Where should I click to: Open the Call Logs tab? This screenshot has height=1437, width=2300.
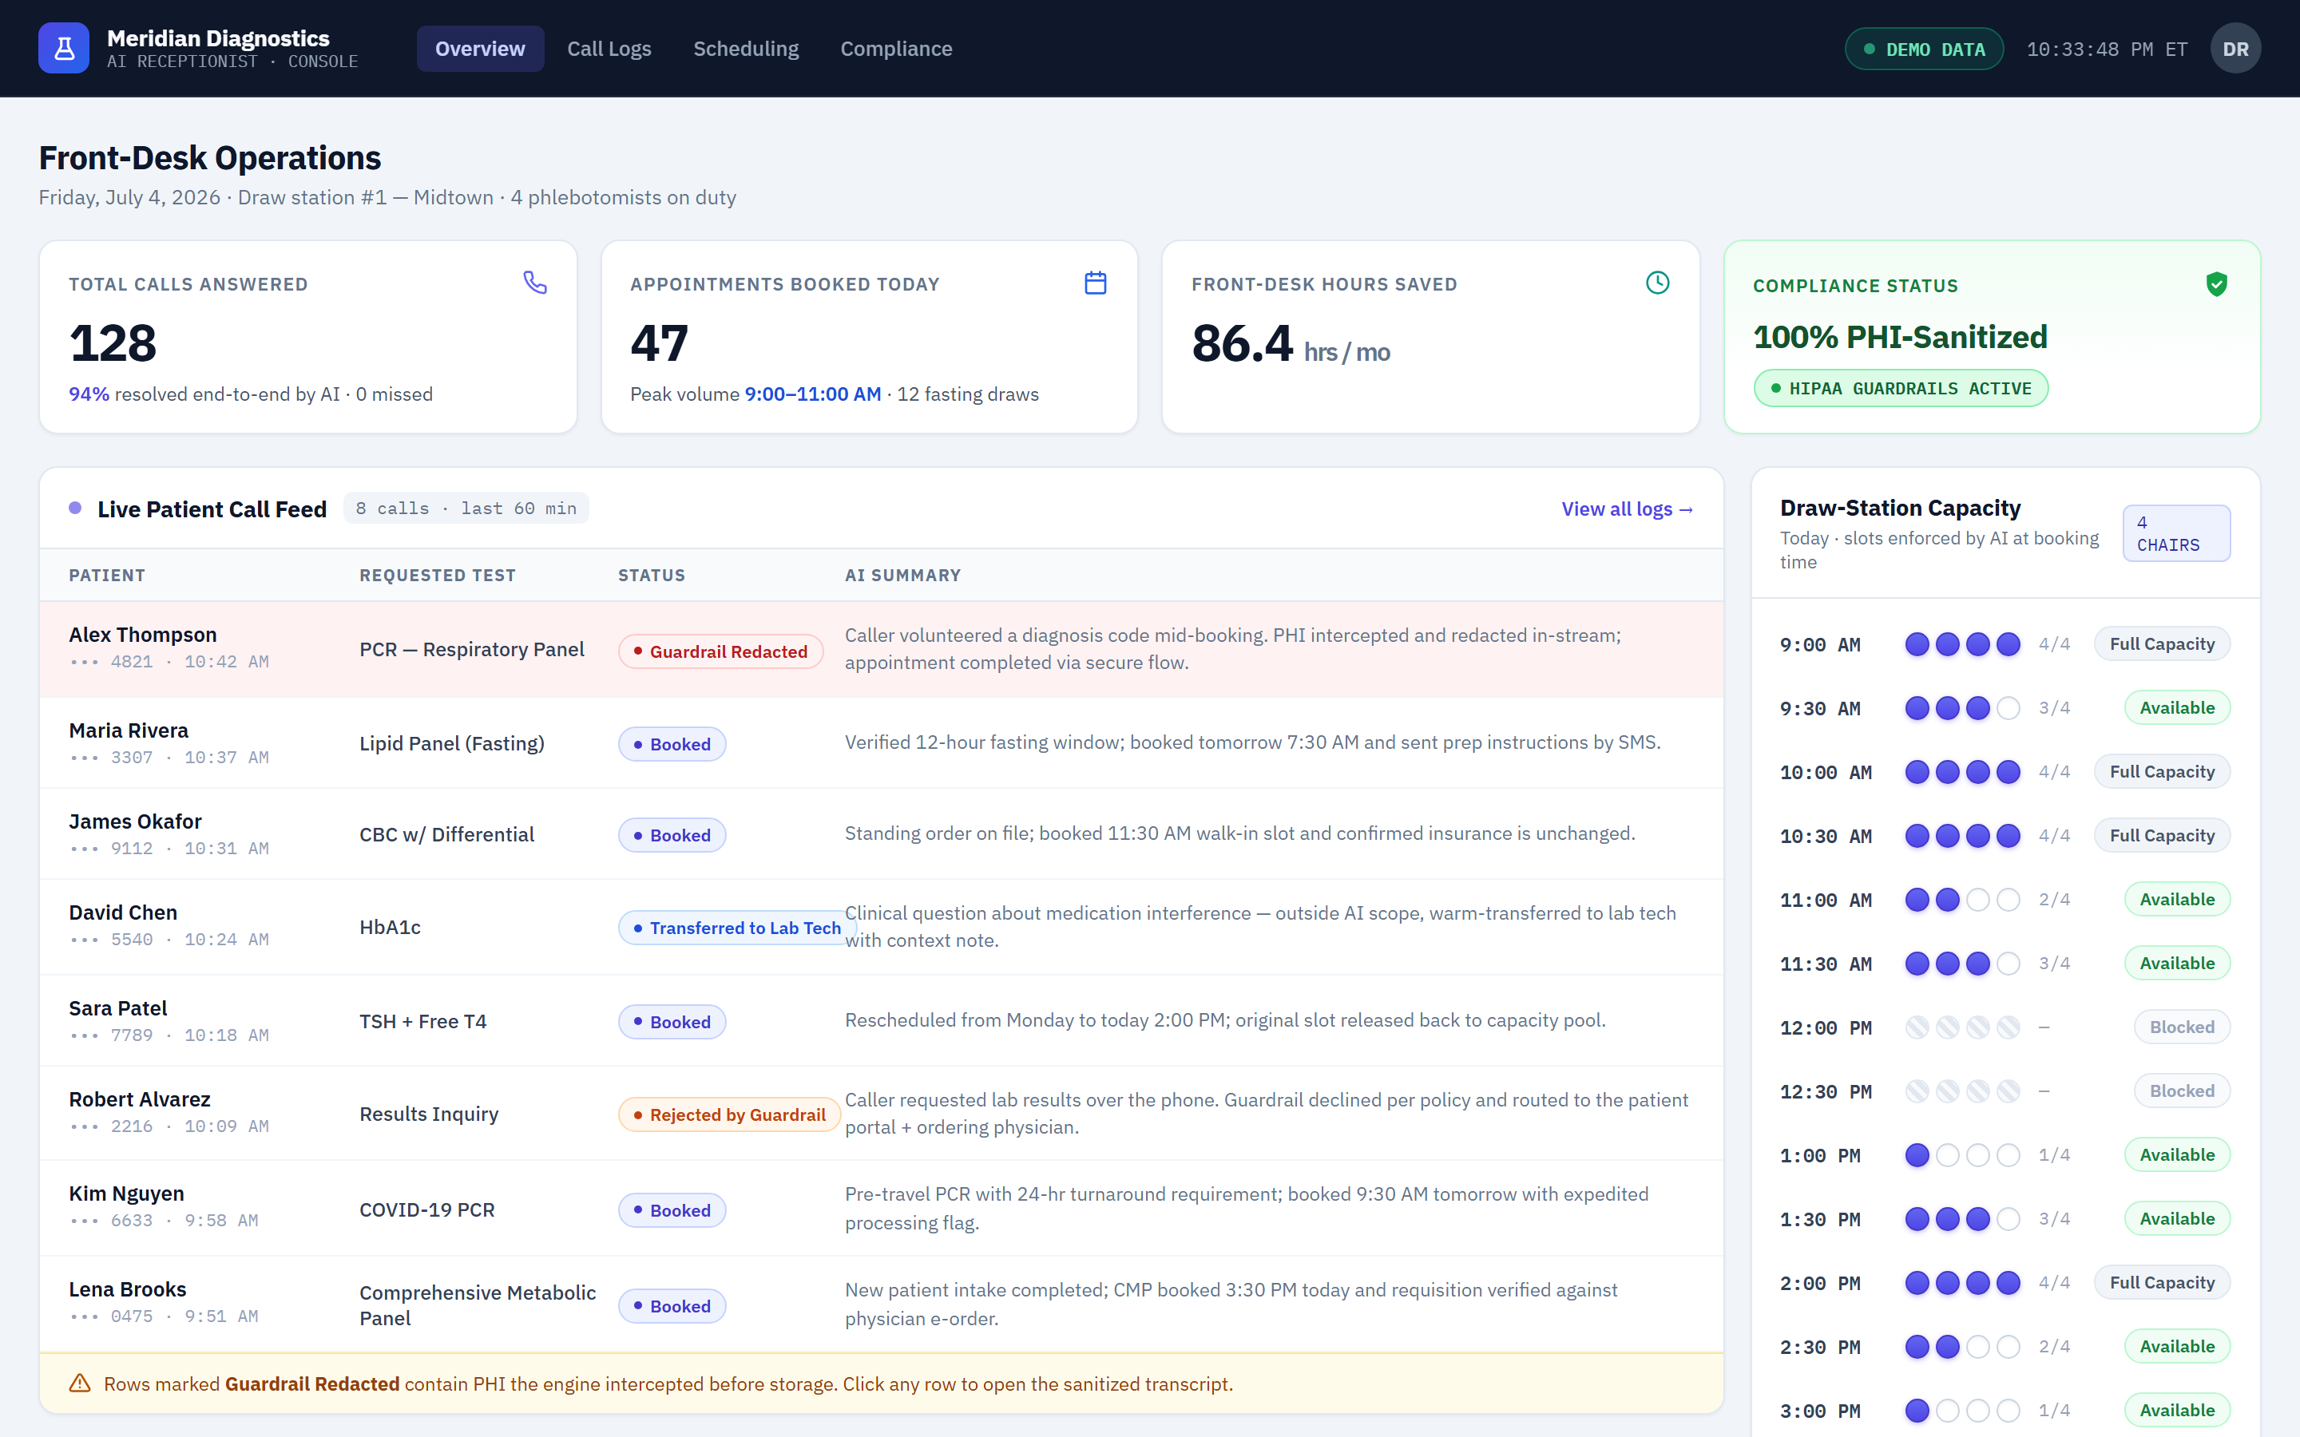pos(609,49)
